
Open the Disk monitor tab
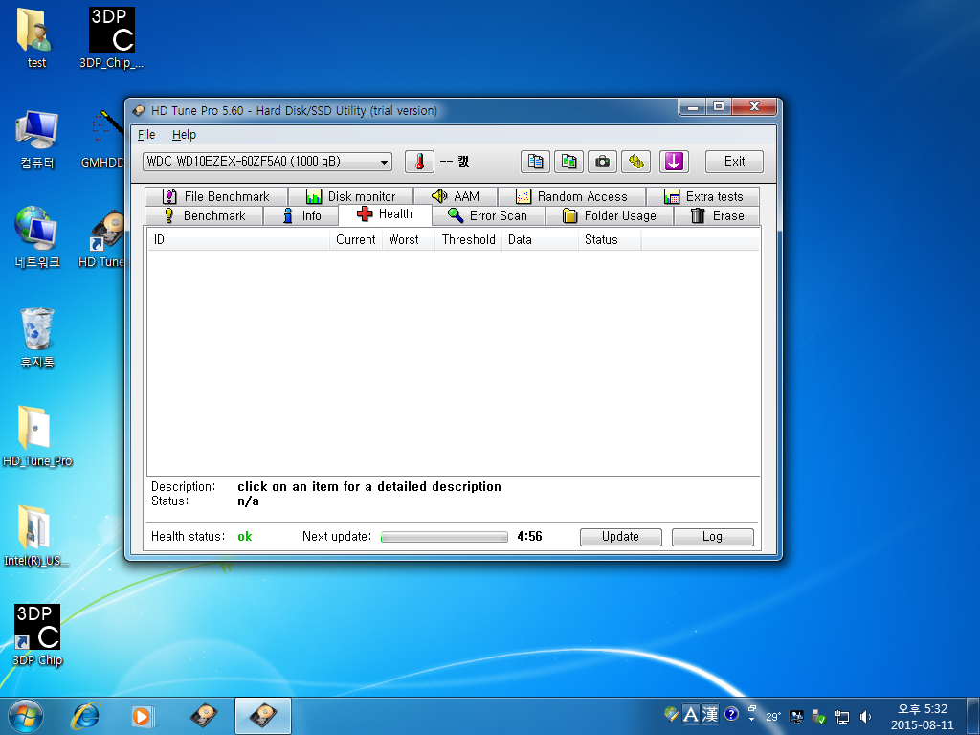[x=350, y=196]
